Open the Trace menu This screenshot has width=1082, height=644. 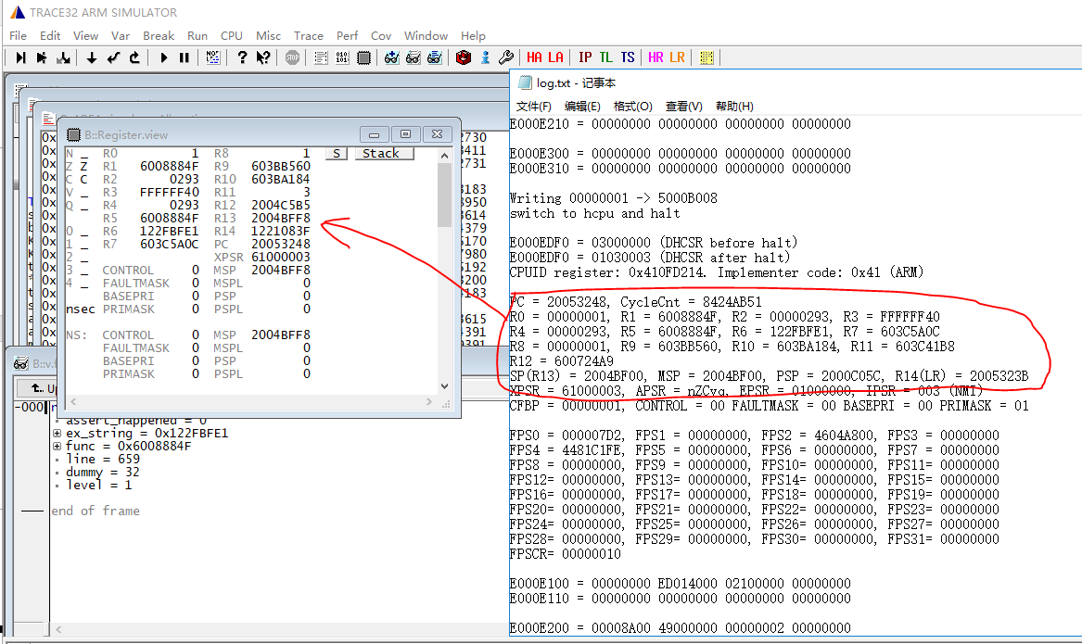coord(308,35)
